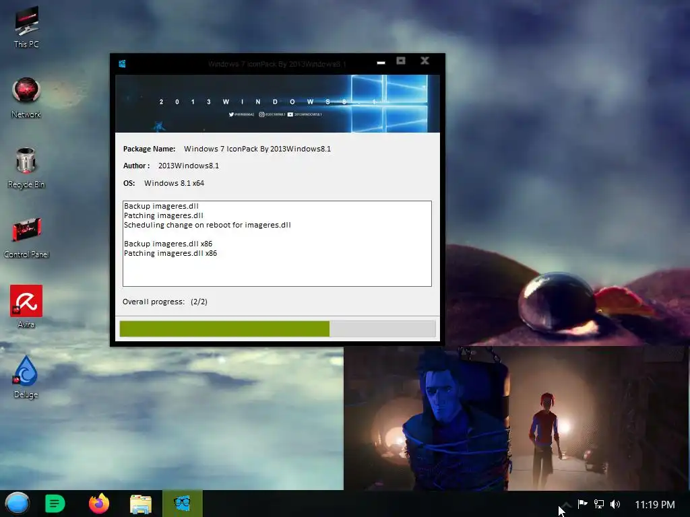The image size is (690, 517).
Task: Select the Recycle Bin desktop icon
Action: tap(26, 168)
